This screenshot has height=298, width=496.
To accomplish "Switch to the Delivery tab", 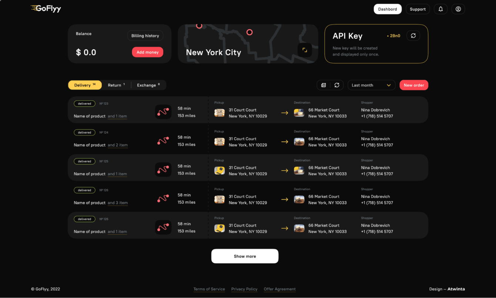I will pyautogui.click(x=85, y=85).
